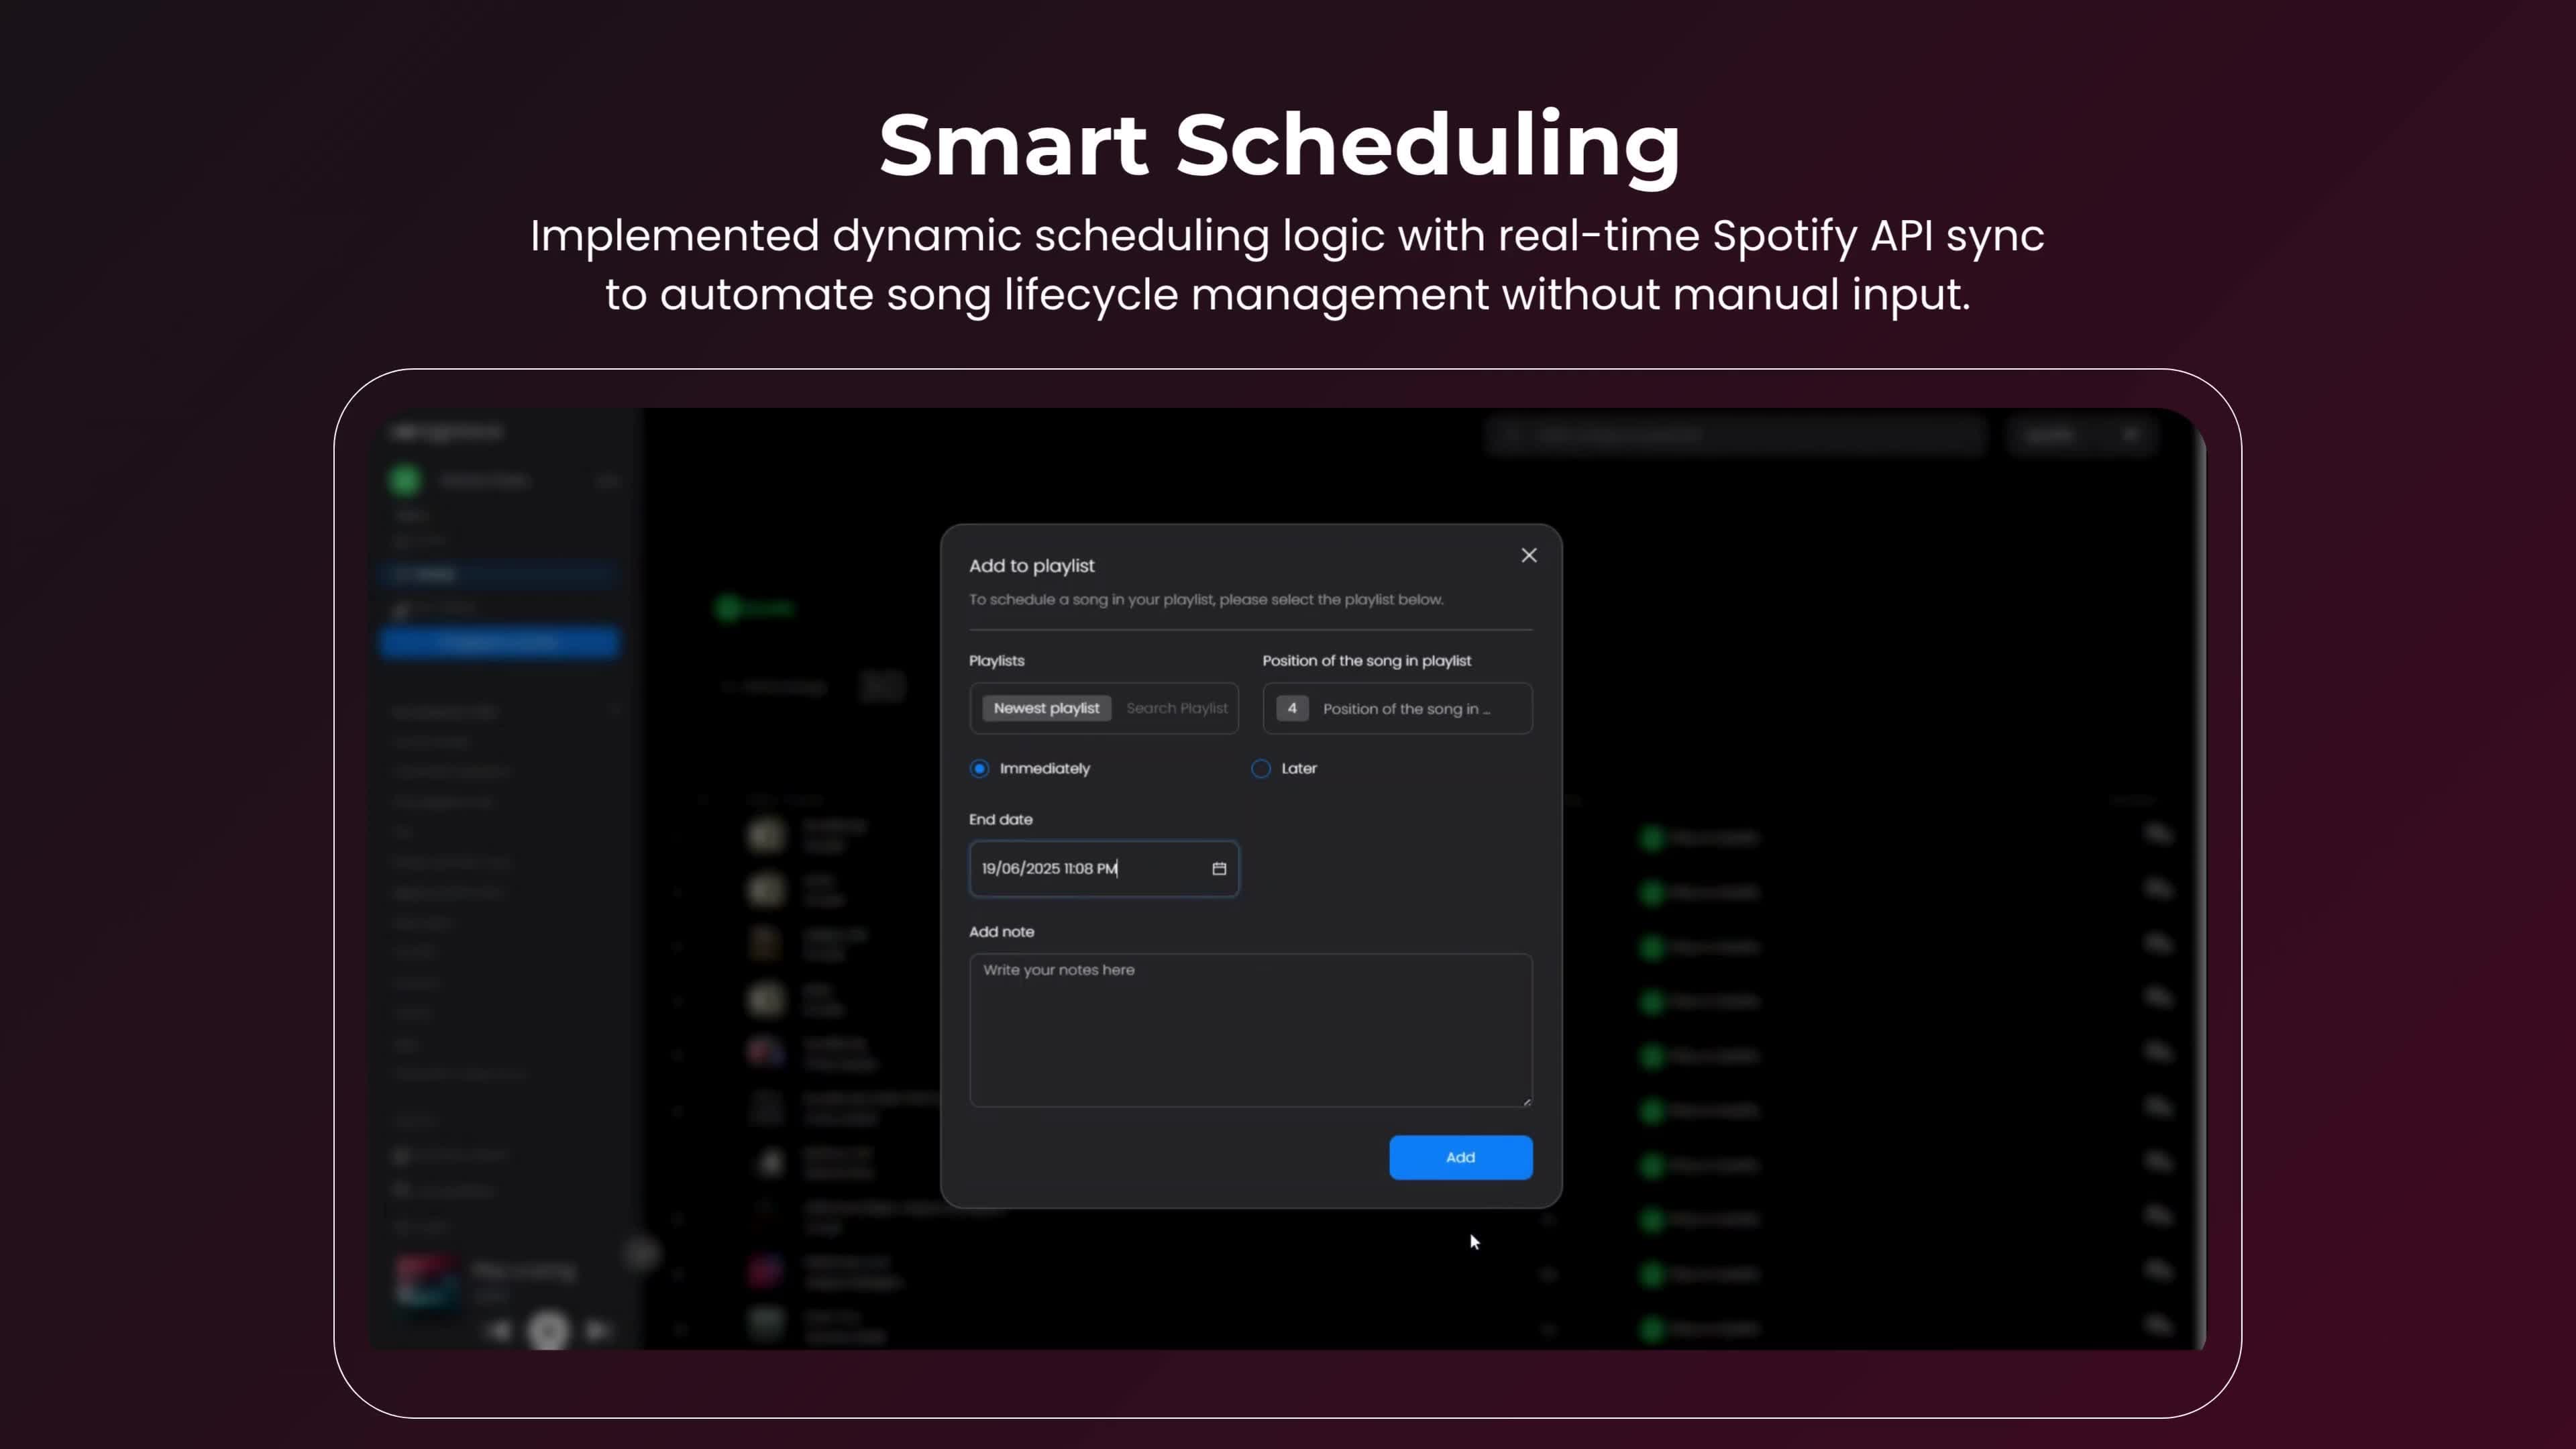
Task: Click the Add button
Action: pyautogui.click(x=1460, y=1157)
